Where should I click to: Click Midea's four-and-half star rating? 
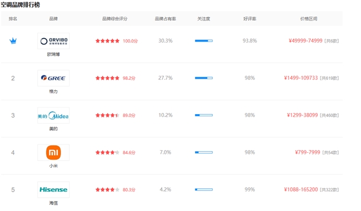[x=108, y=115]
